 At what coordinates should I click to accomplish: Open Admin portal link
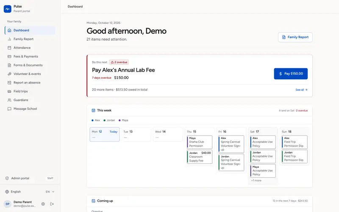(20, 178)
